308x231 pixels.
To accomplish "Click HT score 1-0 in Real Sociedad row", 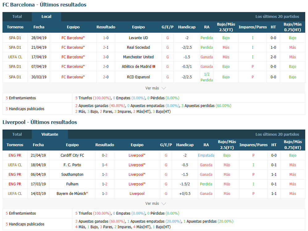I will [x=273, y=47].
